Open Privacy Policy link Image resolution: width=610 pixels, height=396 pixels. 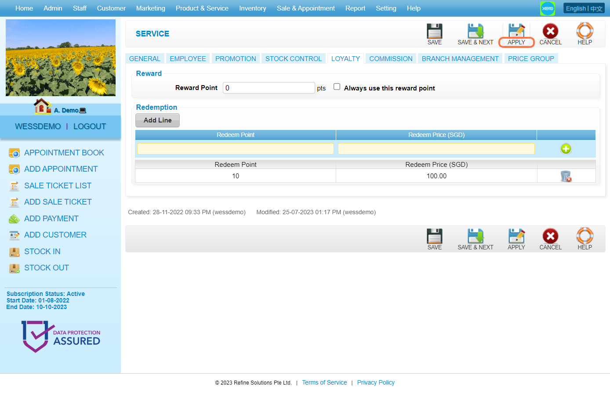click(376, 382)
